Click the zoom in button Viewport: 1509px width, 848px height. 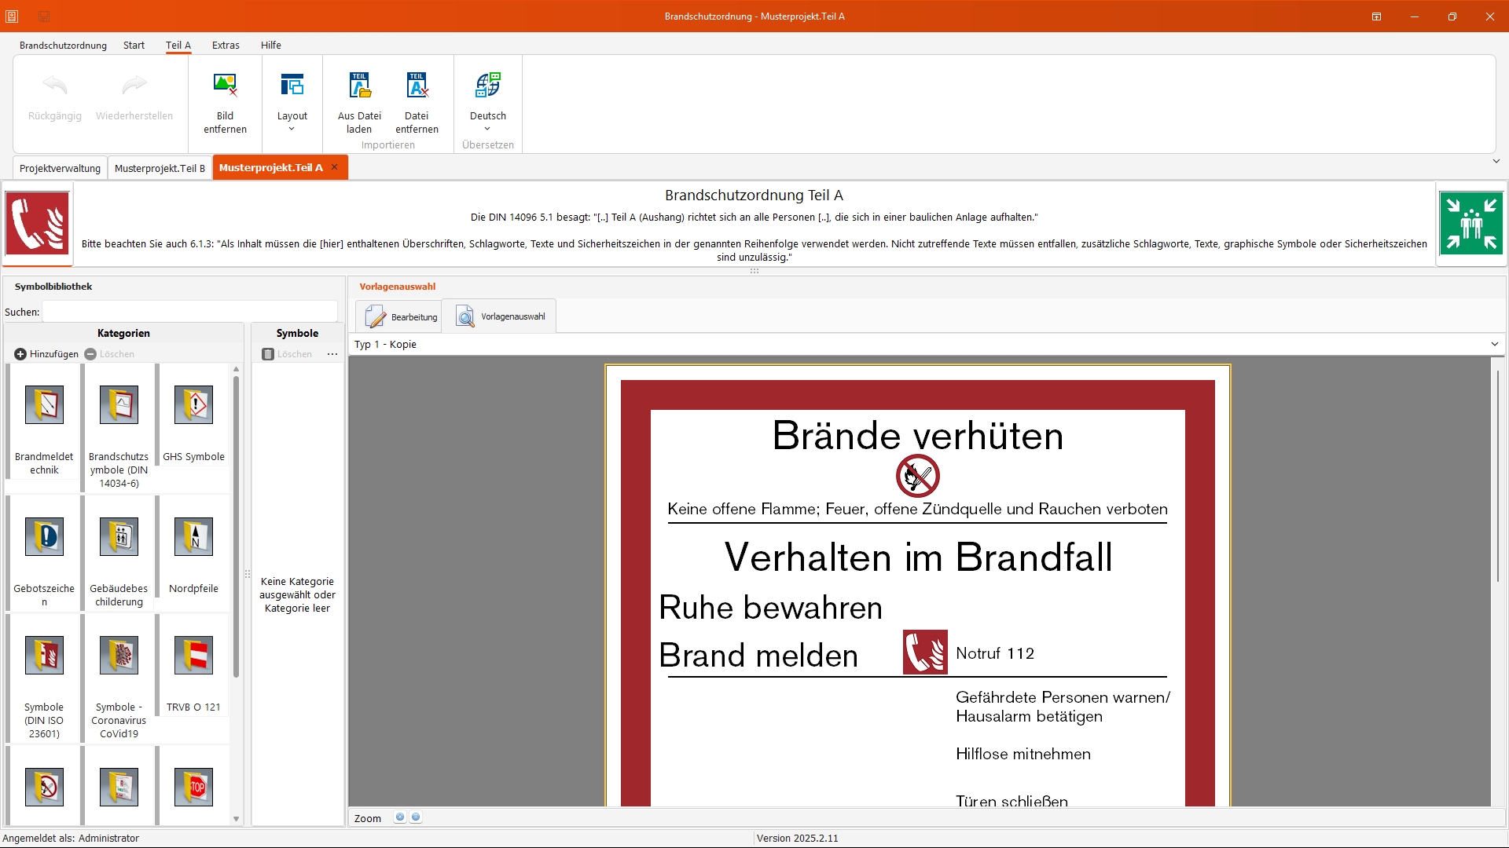pyautogui.click(x=400, y=817)
